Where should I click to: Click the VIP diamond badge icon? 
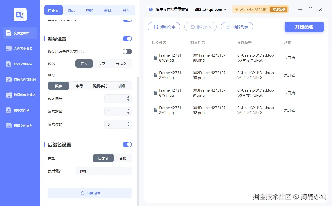(236, 10)
